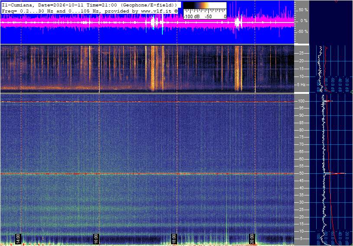Screen dimensions: 353x246
Task: Click the '50' frequency axis label
Action: [301, 173]
